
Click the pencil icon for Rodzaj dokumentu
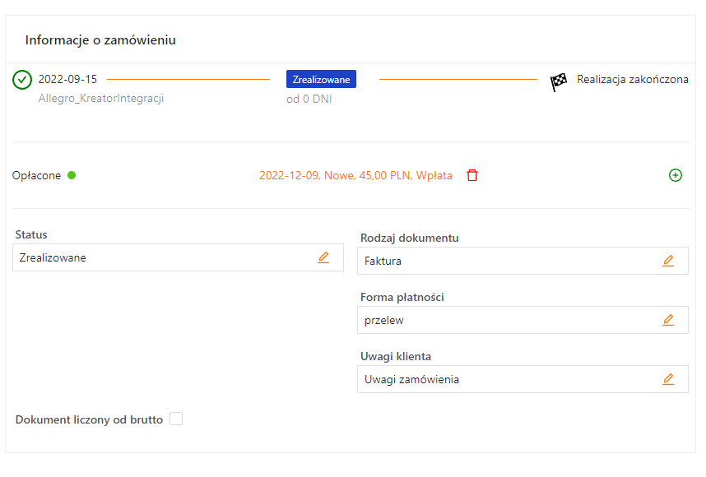click(668, 261)
